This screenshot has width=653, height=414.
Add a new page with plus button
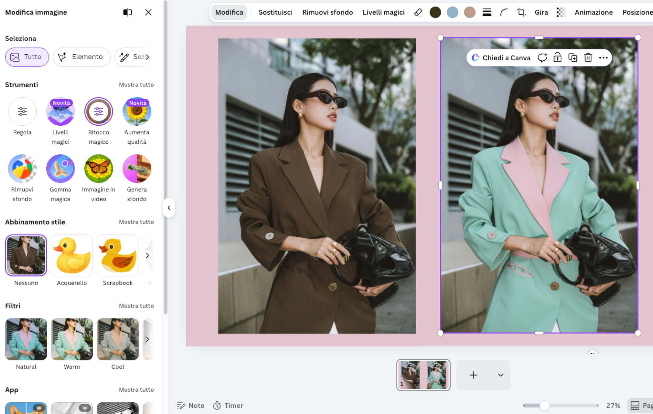474,375
